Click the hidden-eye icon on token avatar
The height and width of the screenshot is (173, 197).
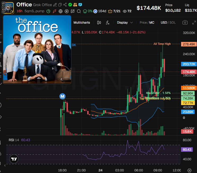click(x=3, y=3)
